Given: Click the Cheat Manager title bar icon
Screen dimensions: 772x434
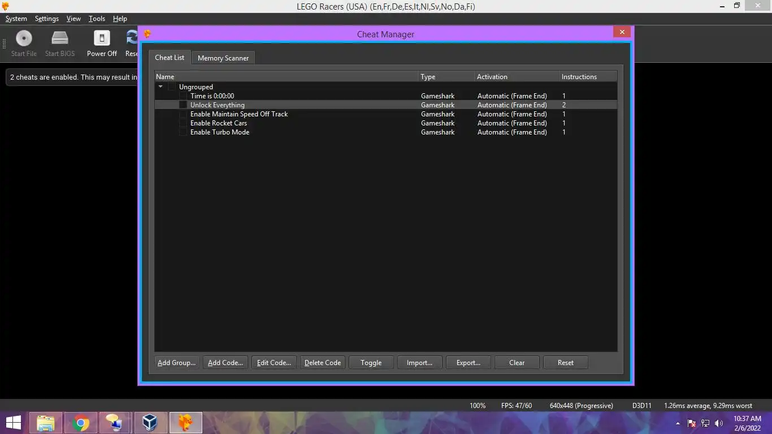Looking at the screenshot, I should click(x=148, y=34).
